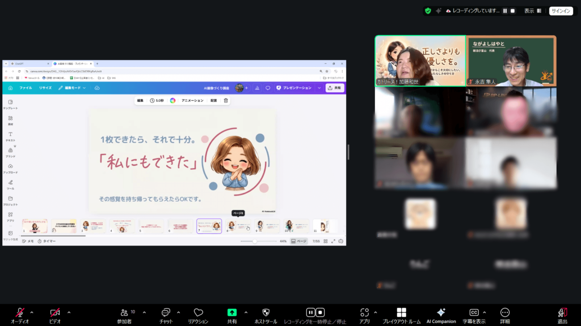
Task: Click the リアクション heart icon
Action: point(198,313)
